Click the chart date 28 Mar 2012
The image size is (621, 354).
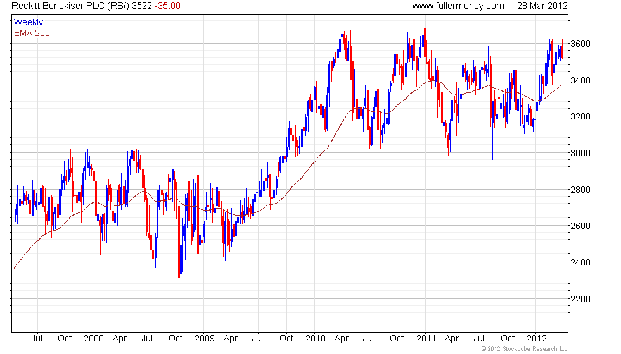tap(542, 6)
